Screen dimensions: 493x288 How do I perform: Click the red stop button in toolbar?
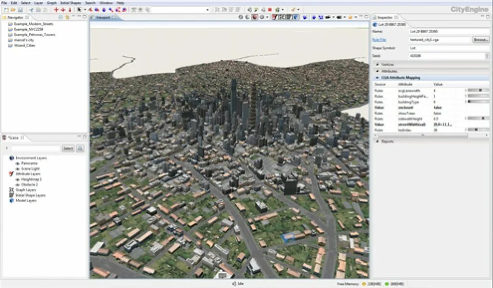tap(270, 10)
